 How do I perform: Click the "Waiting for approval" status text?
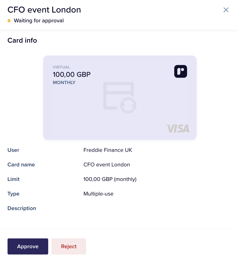click(x=39, y=21)
